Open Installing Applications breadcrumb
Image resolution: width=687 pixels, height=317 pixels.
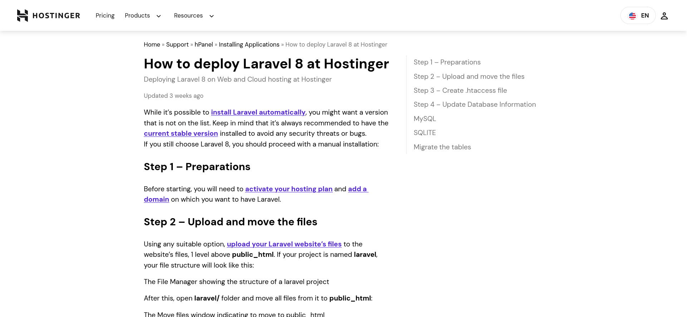click(x=249, y=44)
